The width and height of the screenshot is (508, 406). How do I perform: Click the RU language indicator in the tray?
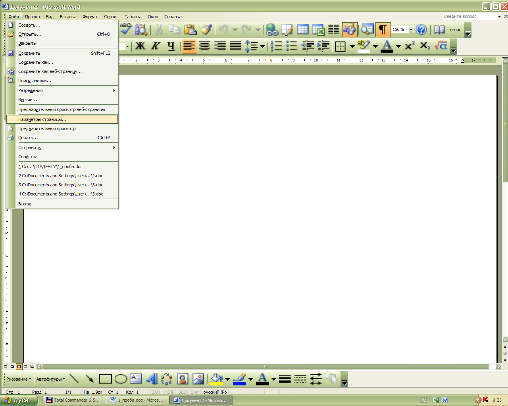point(423,400)
